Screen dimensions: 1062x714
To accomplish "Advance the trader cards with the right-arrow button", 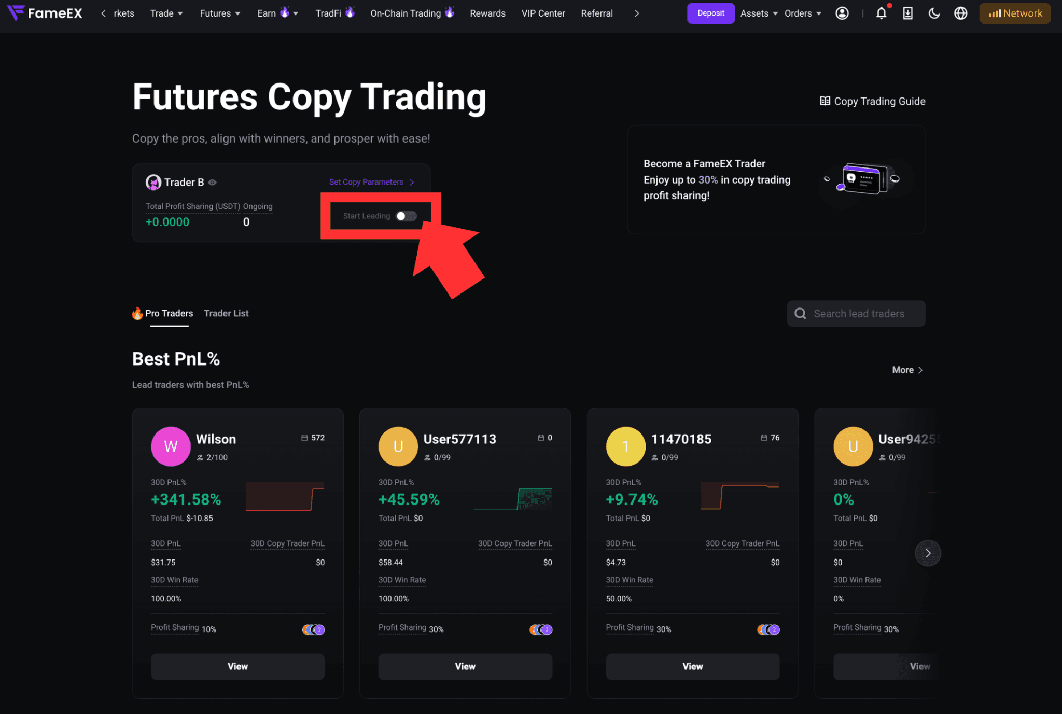I will [x=928, y=553].
